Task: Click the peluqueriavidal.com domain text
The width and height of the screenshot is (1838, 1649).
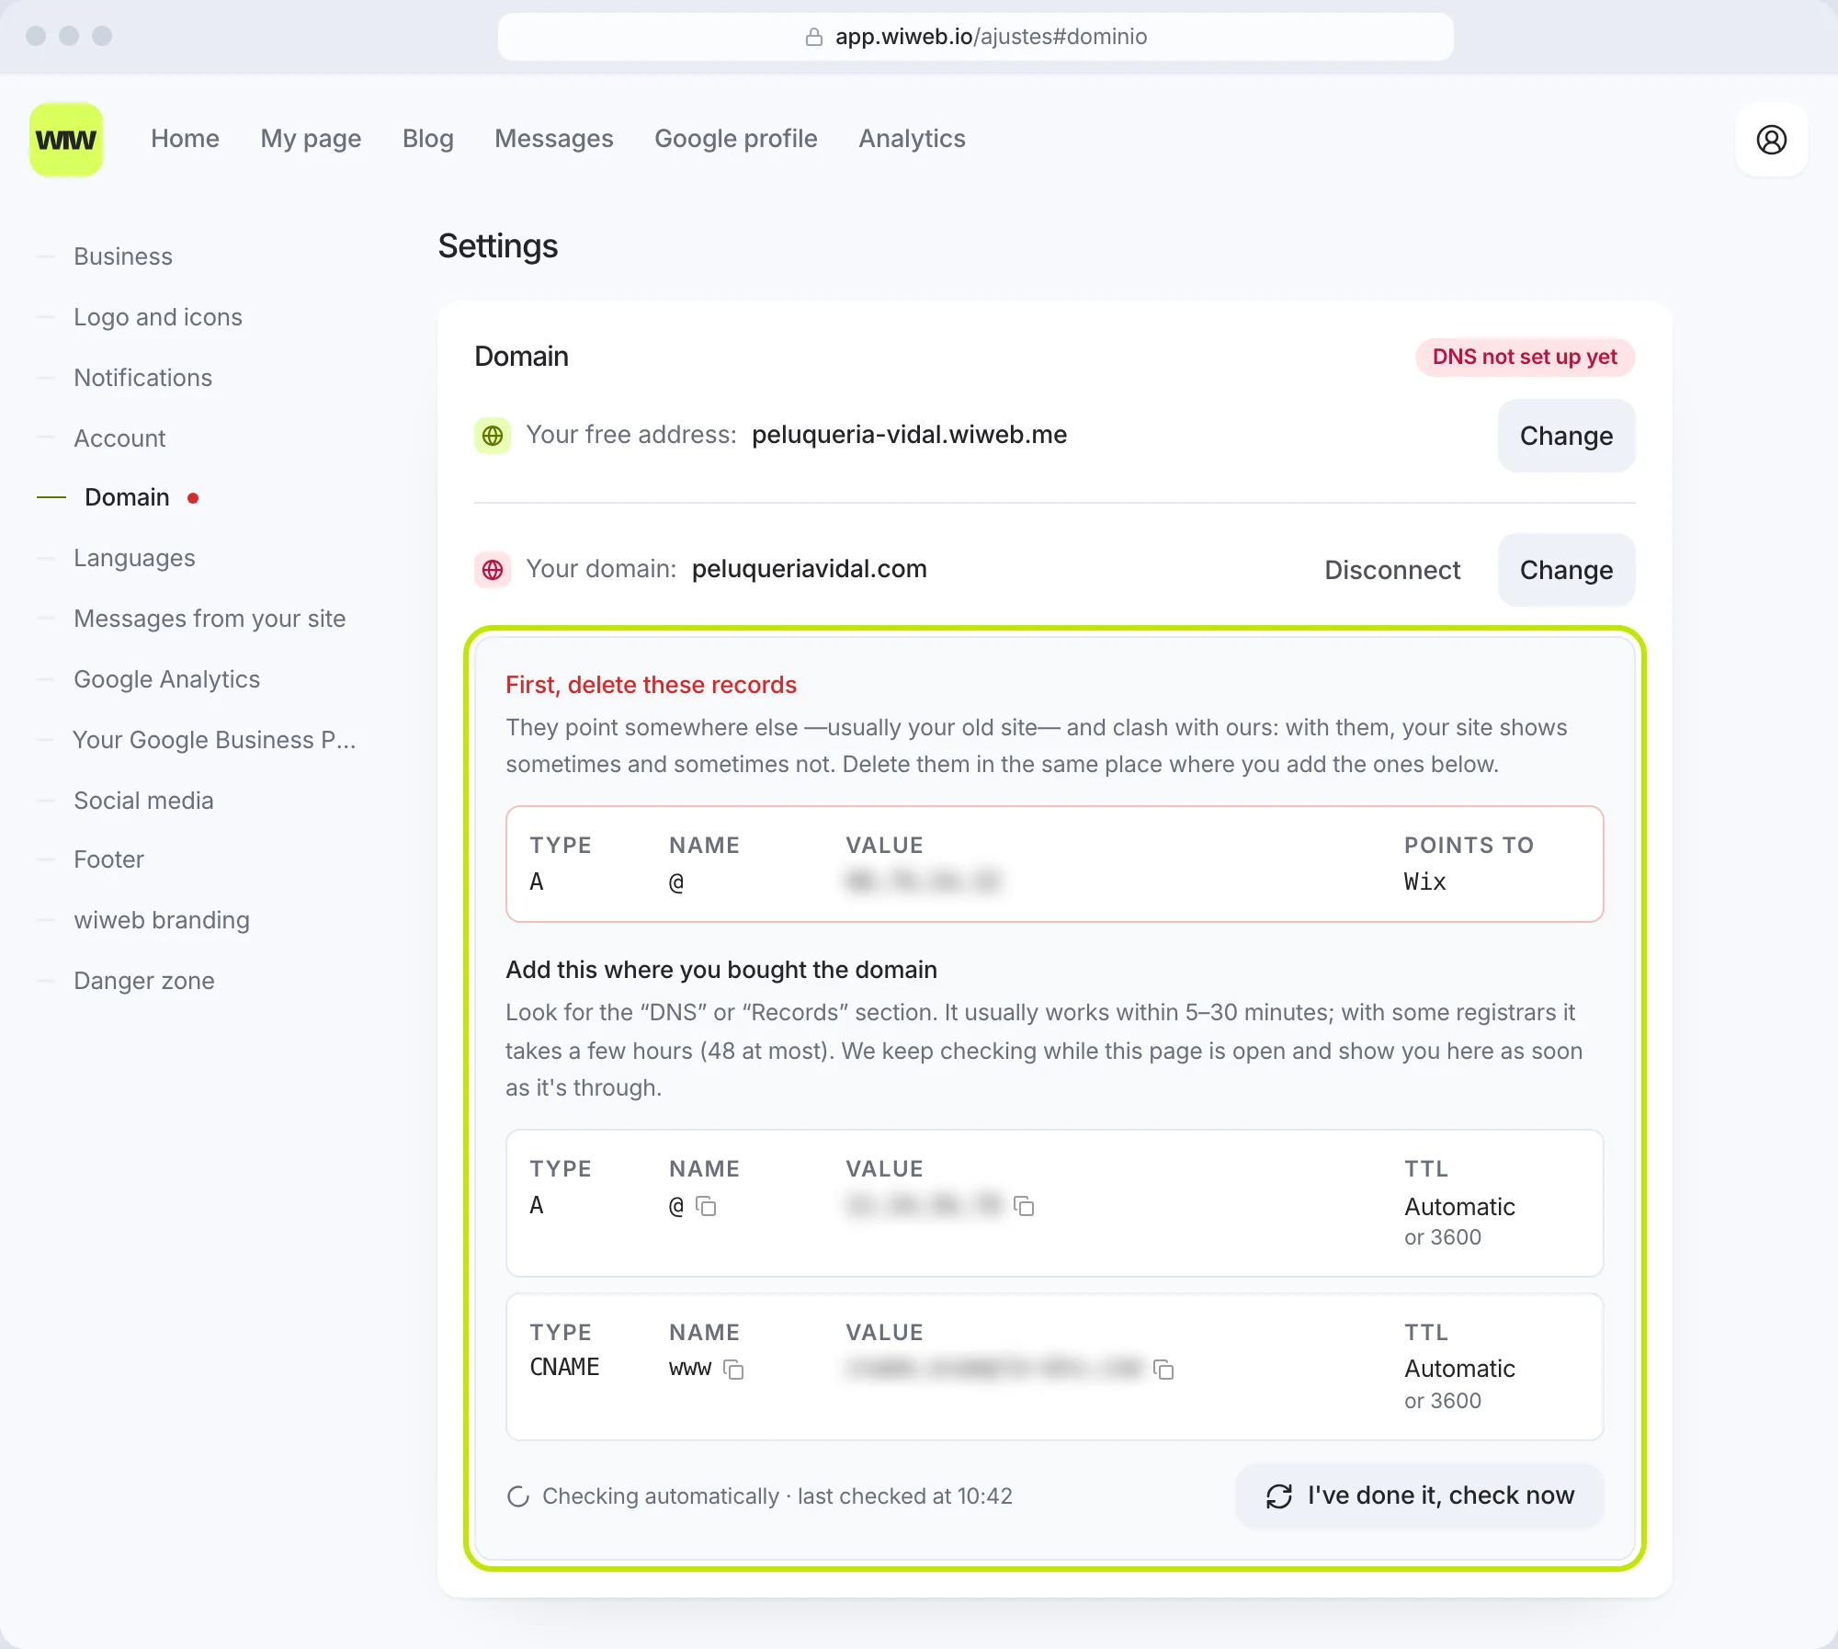Action: (x=809, y=569)
